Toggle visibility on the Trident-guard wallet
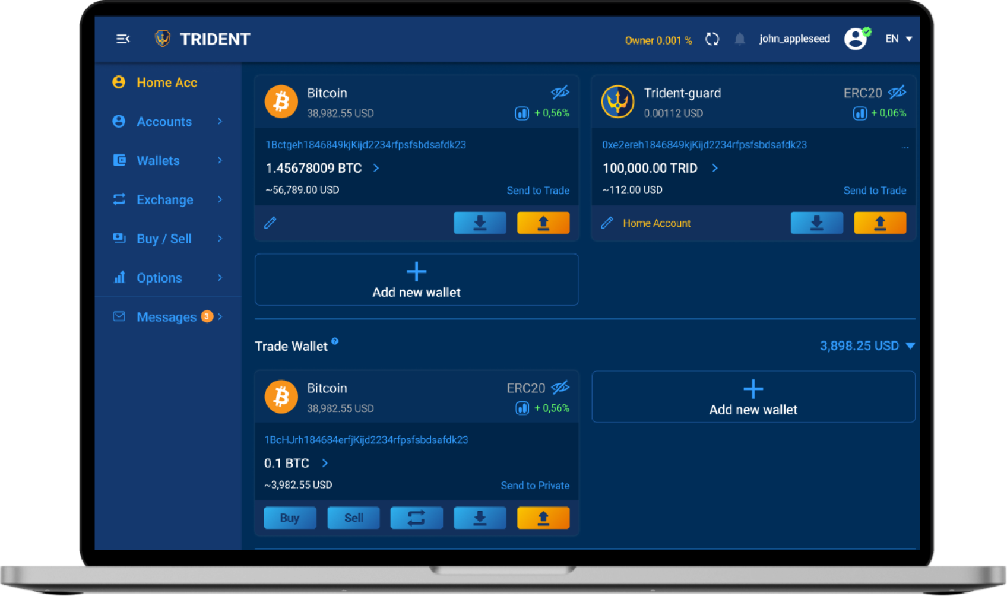 pos(897,93)
